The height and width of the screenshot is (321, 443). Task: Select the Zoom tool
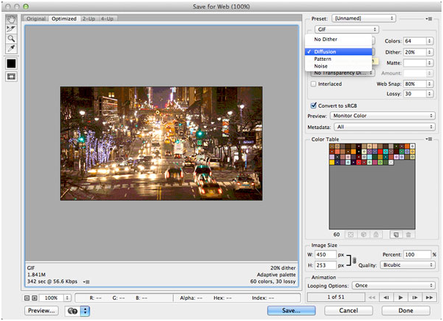[12, 37]
